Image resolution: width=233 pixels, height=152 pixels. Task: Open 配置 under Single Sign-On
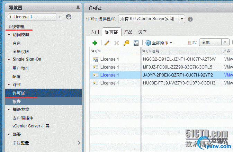click(17, 77)
